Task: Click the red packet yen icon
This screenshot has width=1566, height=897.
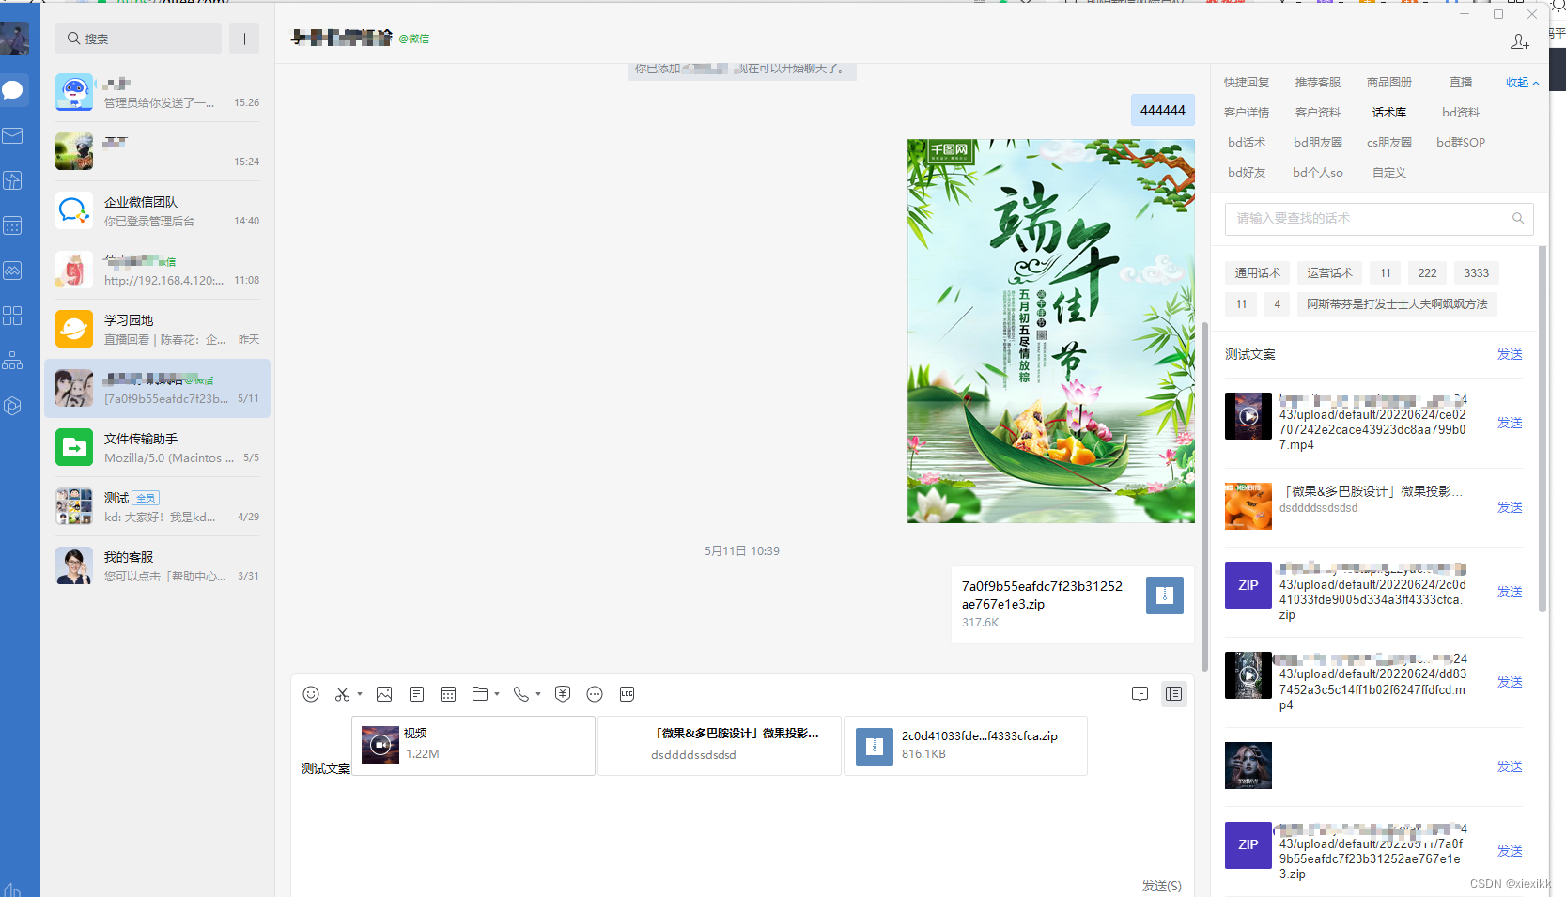Action: 563,694
